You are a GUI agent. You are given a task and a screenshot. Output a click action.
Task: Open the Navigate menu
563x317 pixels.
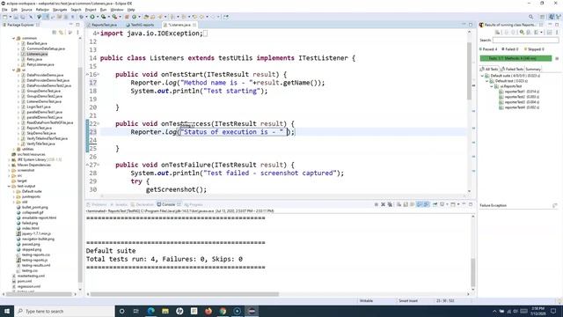[60, 10]
